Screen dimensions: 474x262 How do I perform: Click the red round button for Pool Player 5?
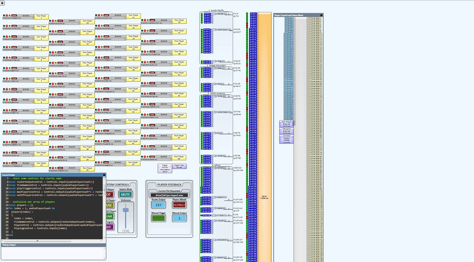coord(7,58)
